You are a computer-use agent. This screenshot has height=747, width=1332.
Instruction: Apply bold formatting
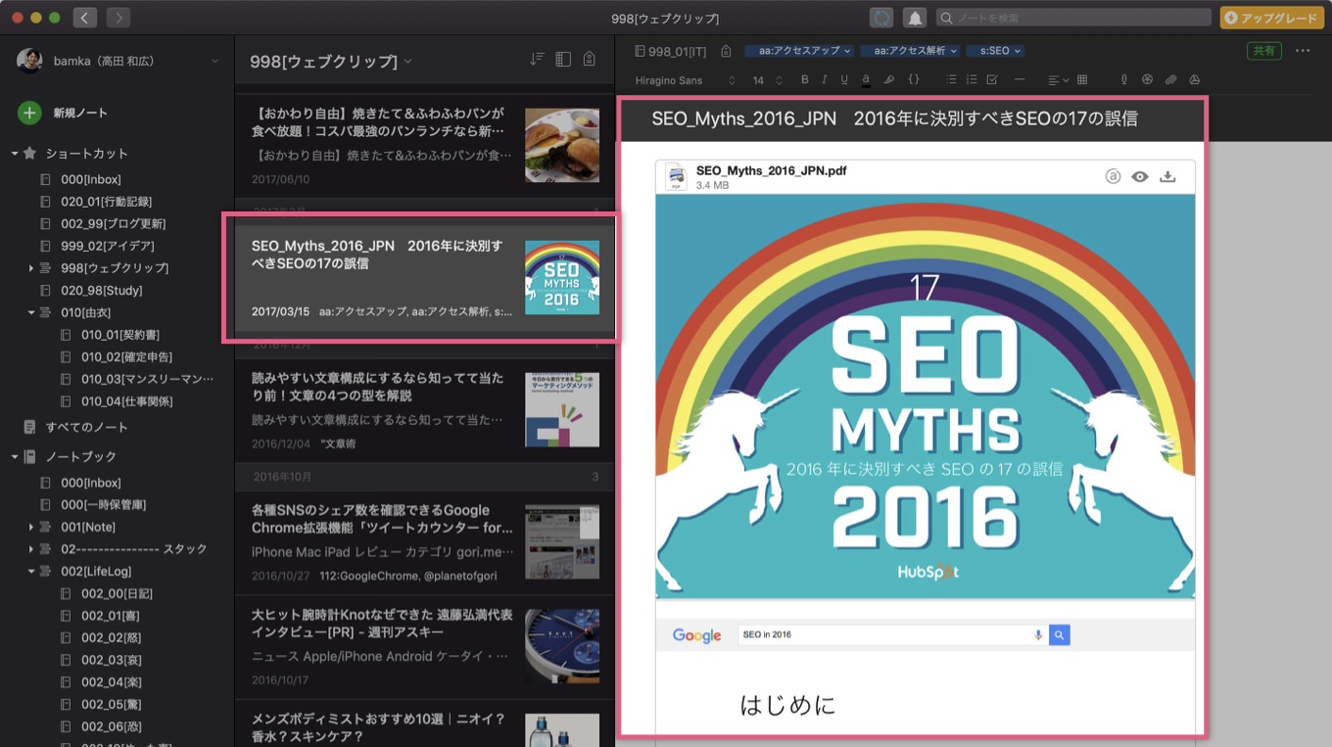coord(805,79)
